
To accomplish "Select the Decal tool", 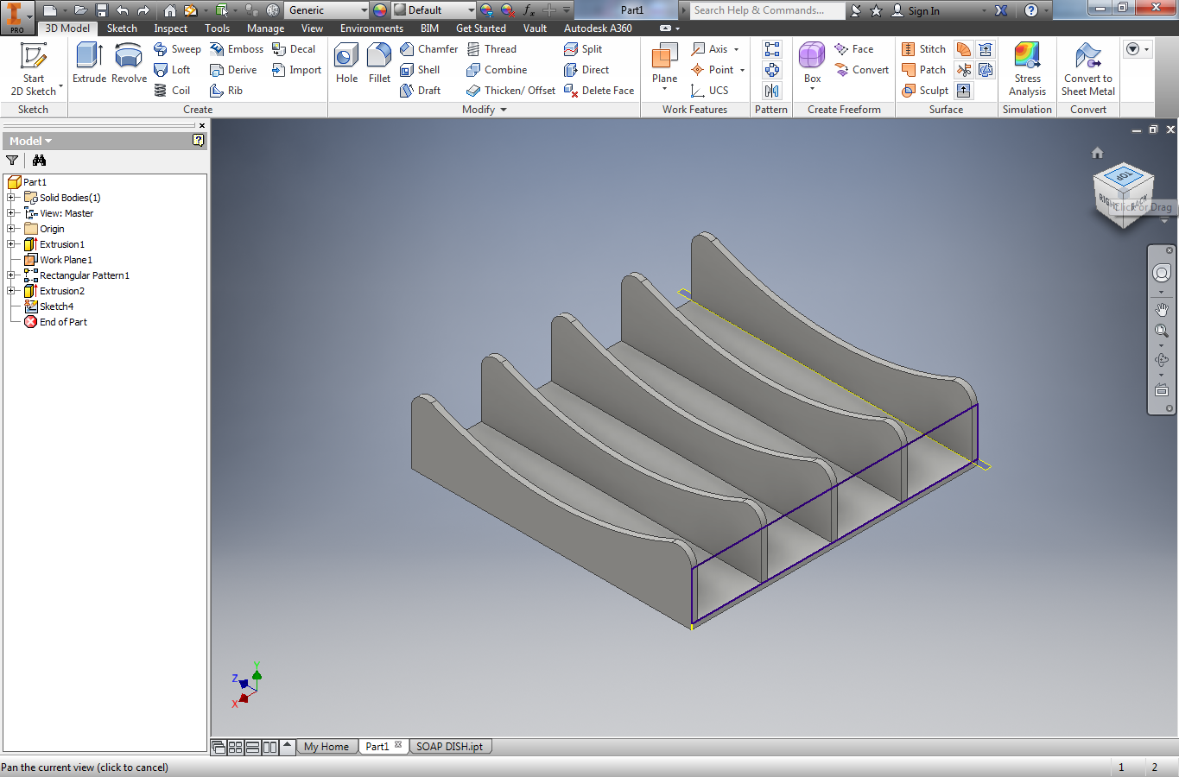I will click(x=294, y=49).
